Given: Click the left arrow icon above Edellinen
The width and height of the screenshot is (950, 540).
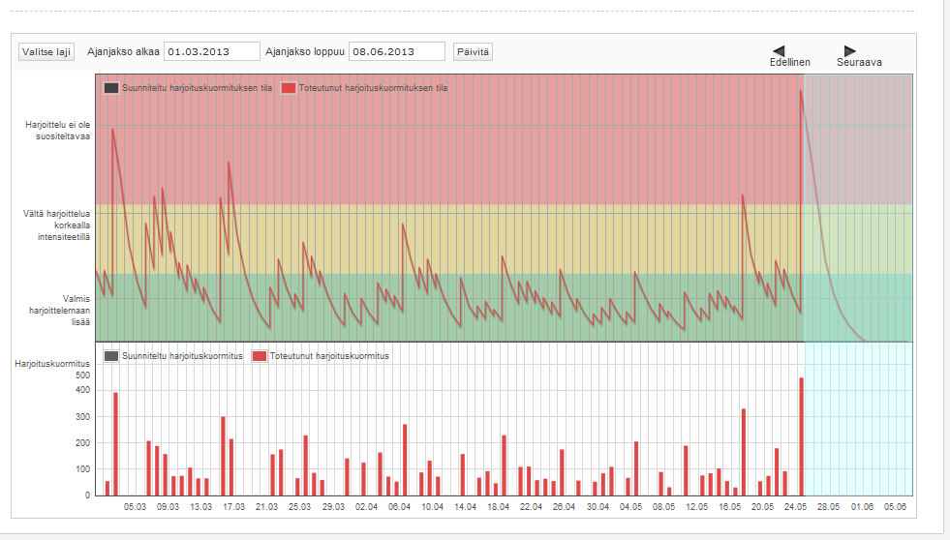Looking at the screenshot, I should (x=779, y=50).
